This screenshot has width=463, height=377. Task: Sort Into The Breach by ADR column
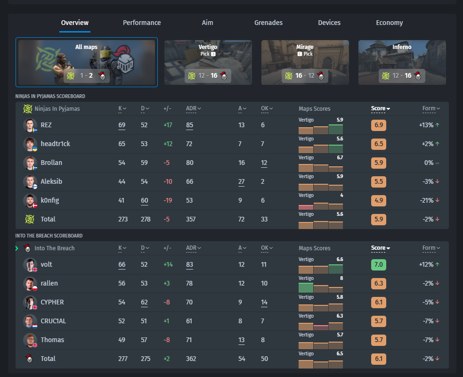pyautogui.click(x=194, y=248)
